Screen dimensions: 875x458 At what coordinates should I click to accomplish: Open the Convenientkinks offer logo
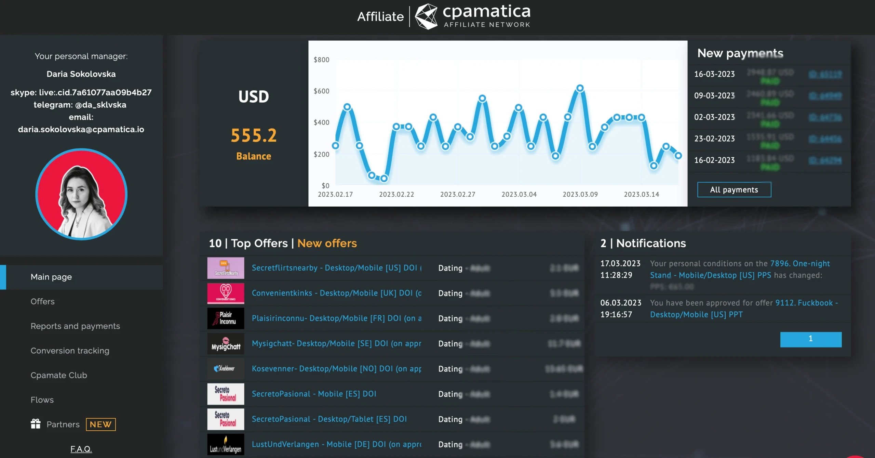point(226,293)
